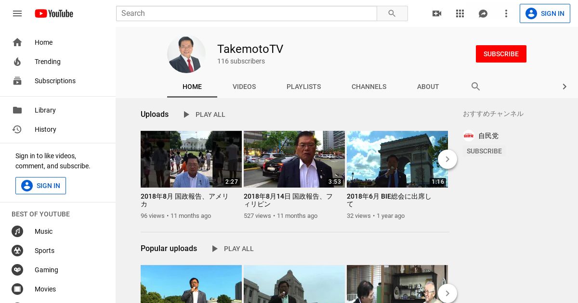The image size is (578, 303).
Task: Click the Trending label in sidebar
Action: 48,62
